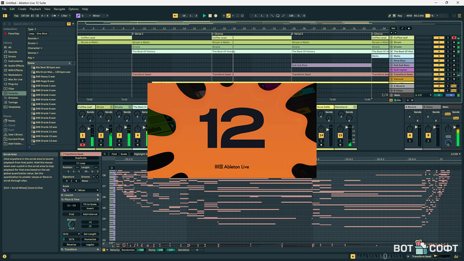This screenshot has height=261, width=464.
Task: Click the Fit to Scale button
Action: pyautogui.click(x=90, y=204)
